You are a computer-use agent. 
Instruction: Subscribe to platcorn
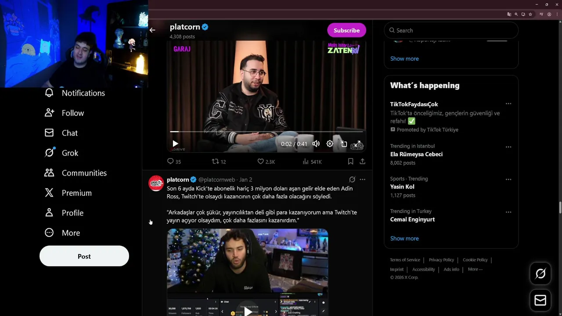point(346,30)
